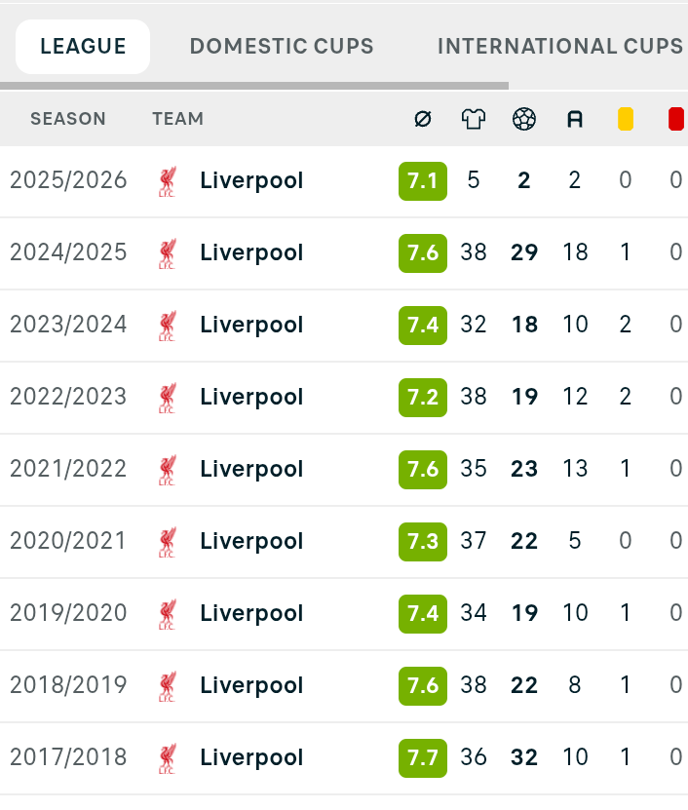
Task: Click the horizontal tab scrollbar under the tabs
Action: (253, 86)
